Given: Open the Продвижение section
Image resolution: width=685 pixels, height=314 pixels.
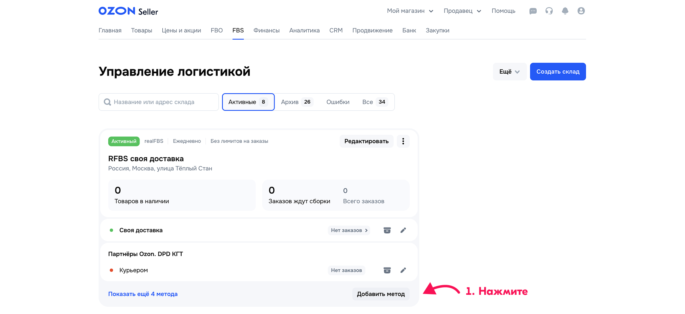Looking at the screenshot, I should tap(372, 30).
